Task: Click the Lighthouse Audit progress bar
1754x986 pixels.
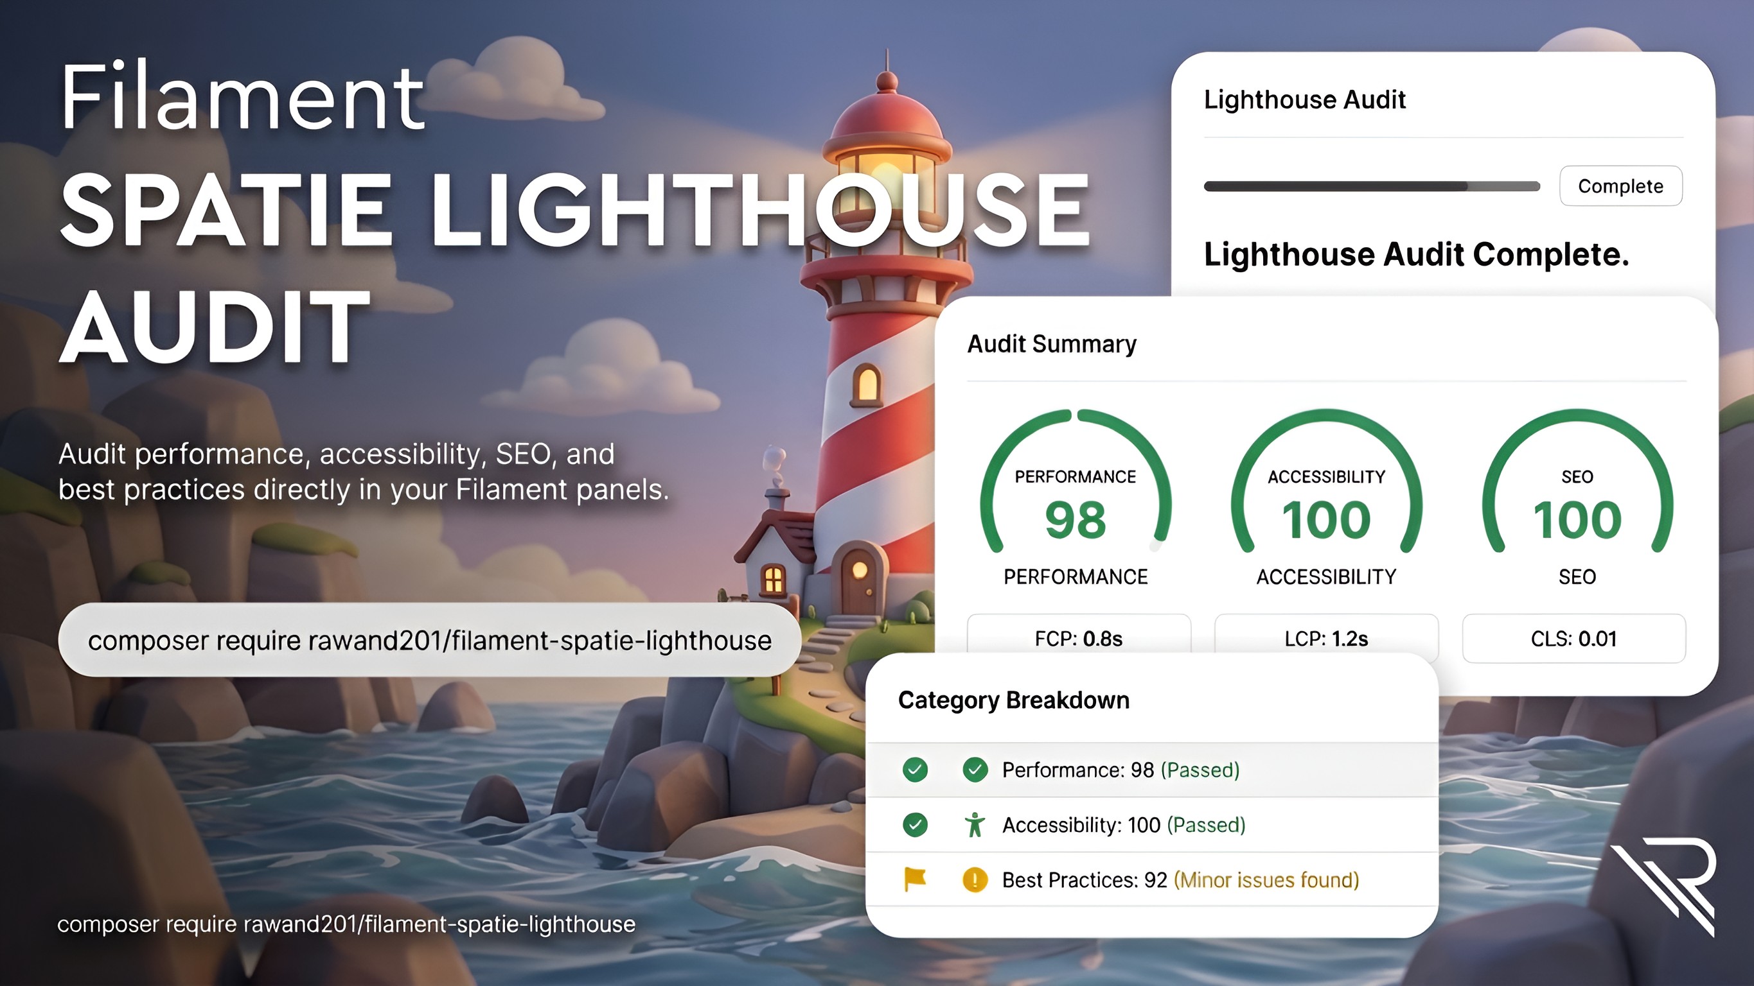Action: point(1371,186)
